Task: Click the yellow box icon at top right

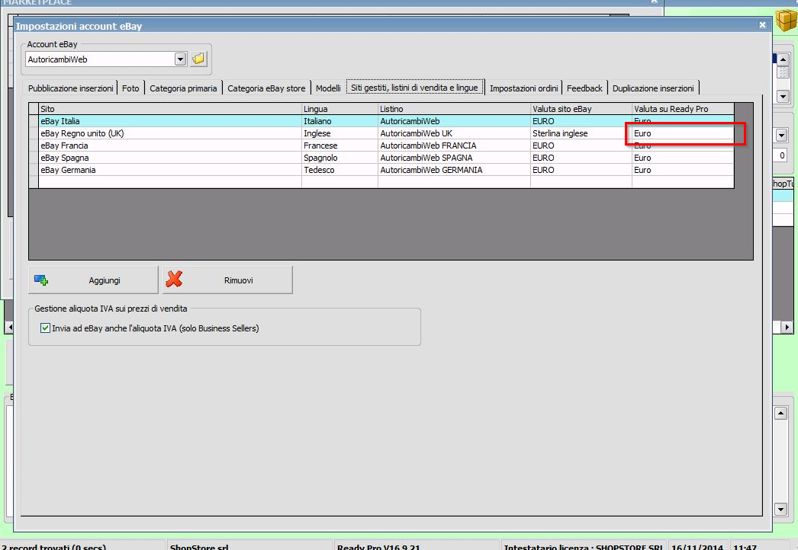Action: [x=787, y=21]
